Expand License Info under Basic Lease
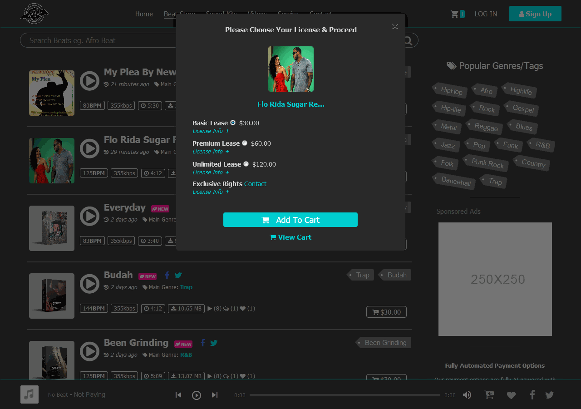Viewport: 581px width, 409px height. point(211,131)
